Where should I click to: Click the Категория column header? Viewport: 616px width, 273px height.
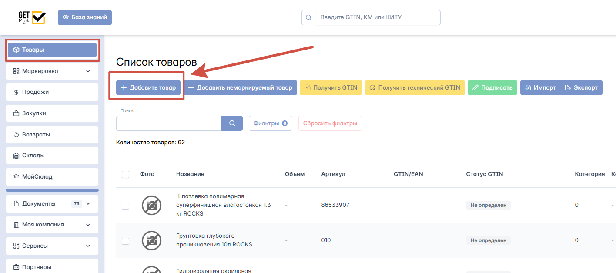point(590,174)
